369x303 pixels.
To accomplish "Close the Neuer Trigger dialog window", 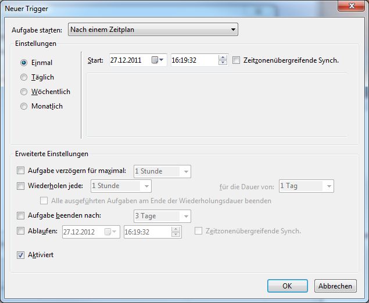I will (351, 6).
